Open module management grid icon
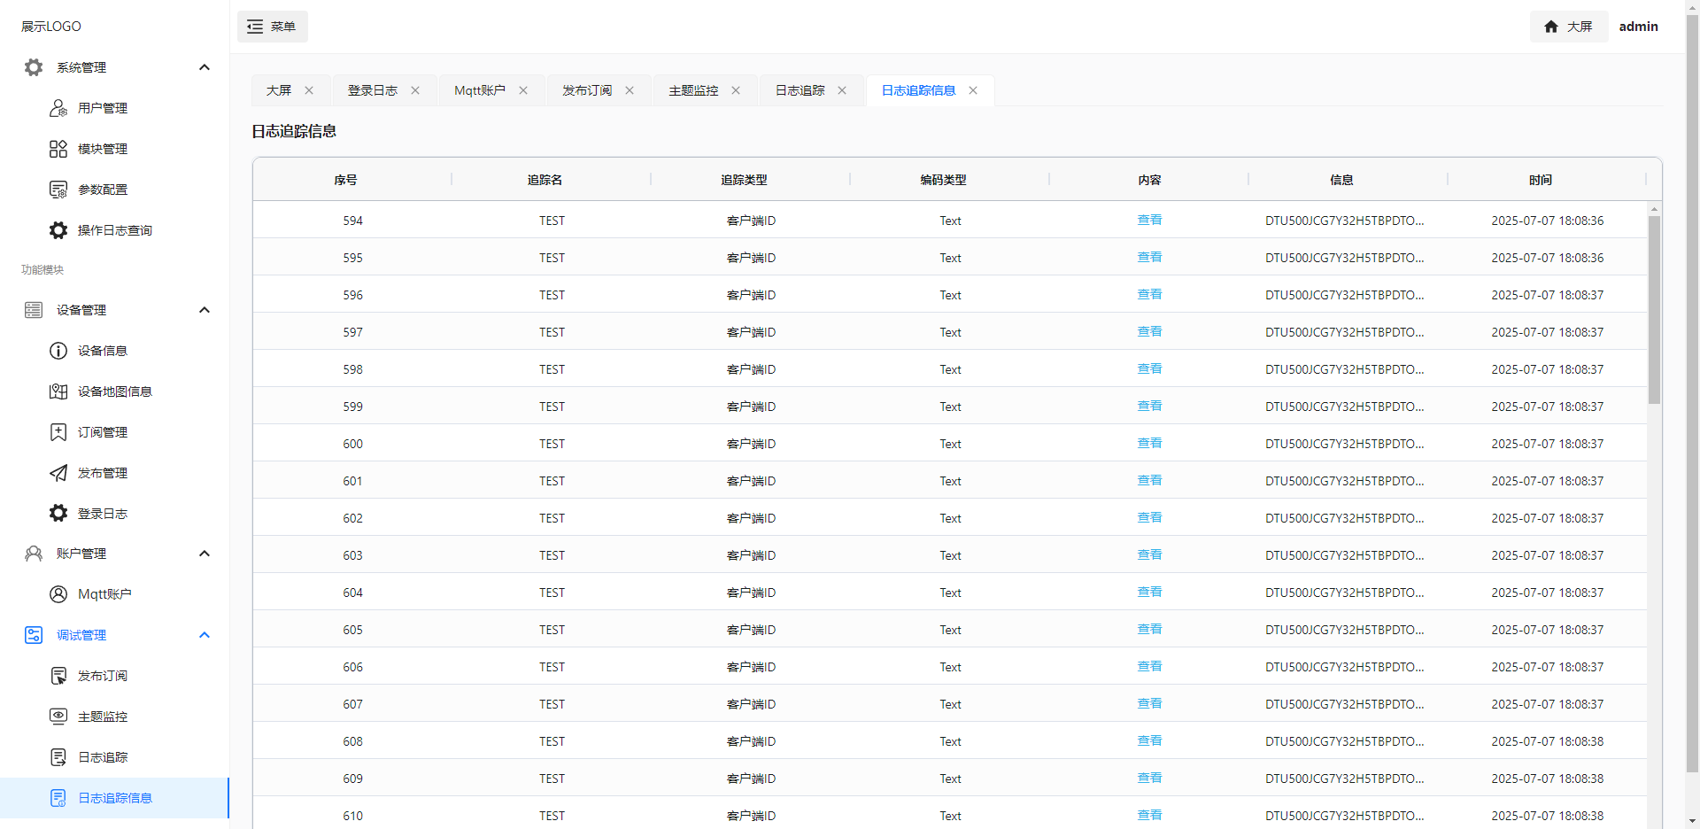Viewport: 1700px width, 829px height. tap(58, 149)
